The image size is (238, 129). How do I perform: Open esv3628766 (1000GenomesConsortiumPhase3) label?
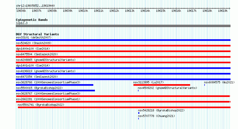click(48, 82)
